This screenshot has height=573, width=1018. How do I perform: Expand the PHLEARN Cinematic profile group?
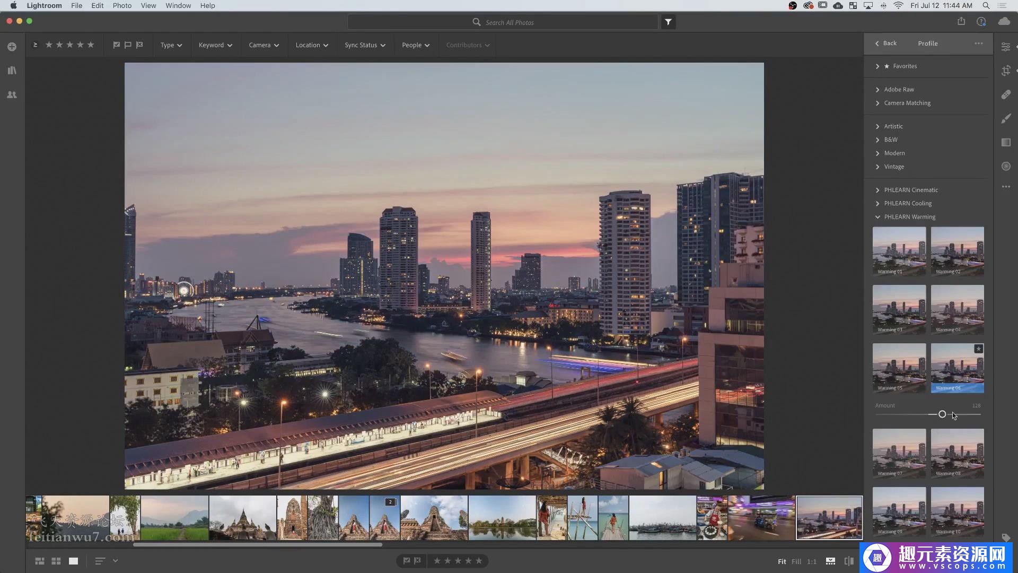pos(910,190)
